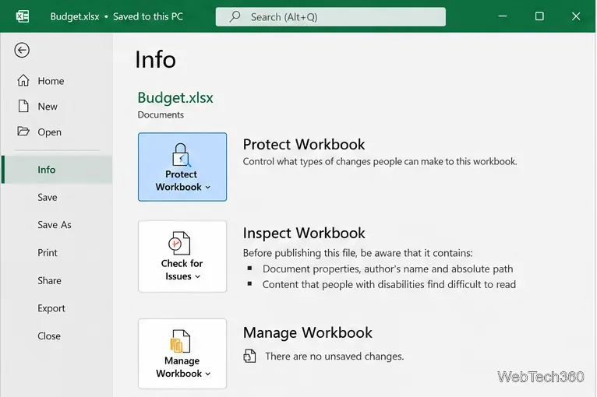Click 'Control what types of changes' description
Image resolution: width=597 pixels, height=397 pixels.
[x=380, y=162]
